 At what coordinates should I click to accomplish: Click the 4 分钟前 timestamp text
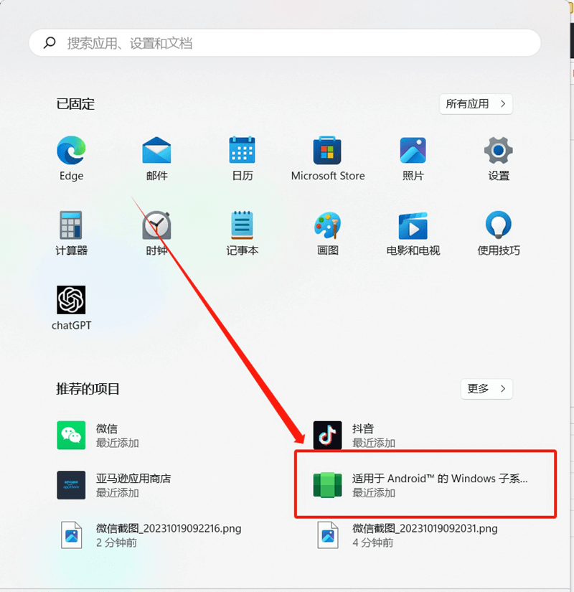372,543
